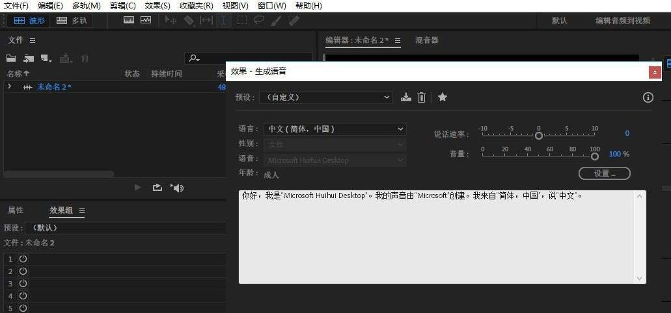This screenshot has width=671, height=313.
Task: Toggle power for effect slot 3
Action: (x=23, y=284)
